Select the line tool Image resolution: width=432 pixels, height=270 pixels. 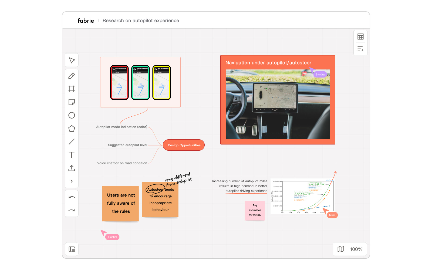pos(72,141)
